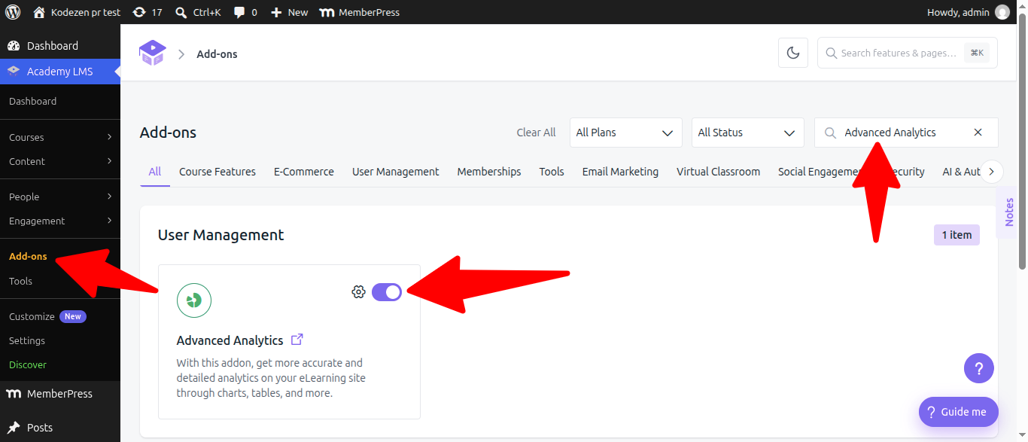Screen dimensions: 1028x442
Task: Open the New content menu
Action: (x=290, y=12)
